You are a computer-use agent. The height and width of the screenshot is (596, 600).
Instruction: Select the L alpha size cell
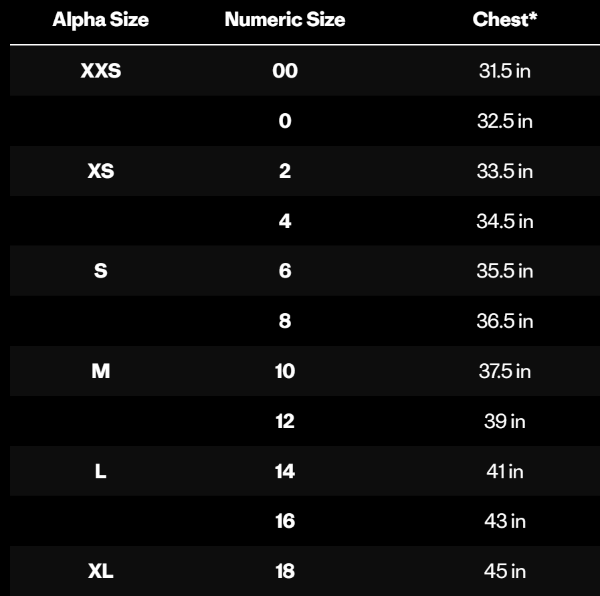pos(100,472)
